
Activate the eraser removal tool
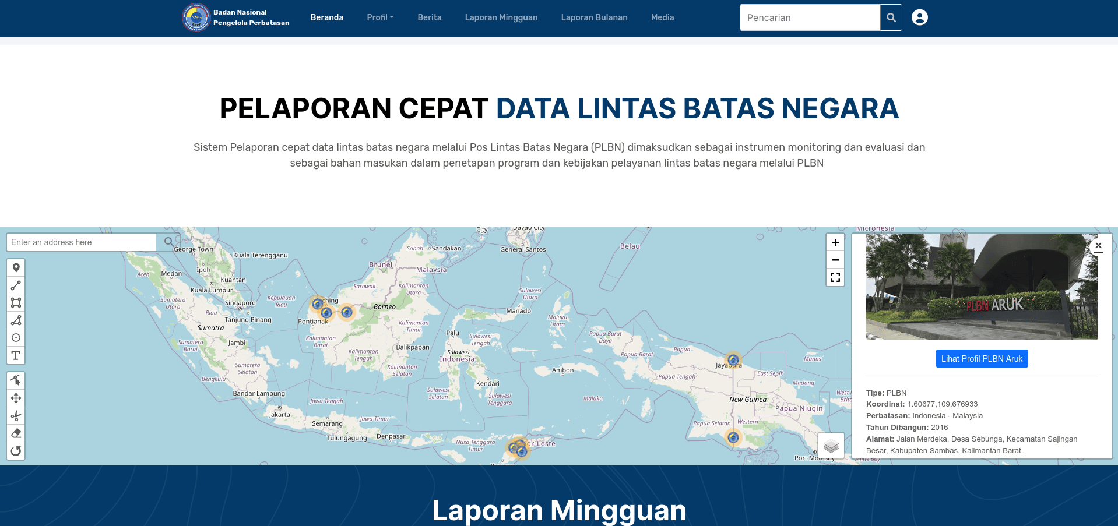coord(16,433)
